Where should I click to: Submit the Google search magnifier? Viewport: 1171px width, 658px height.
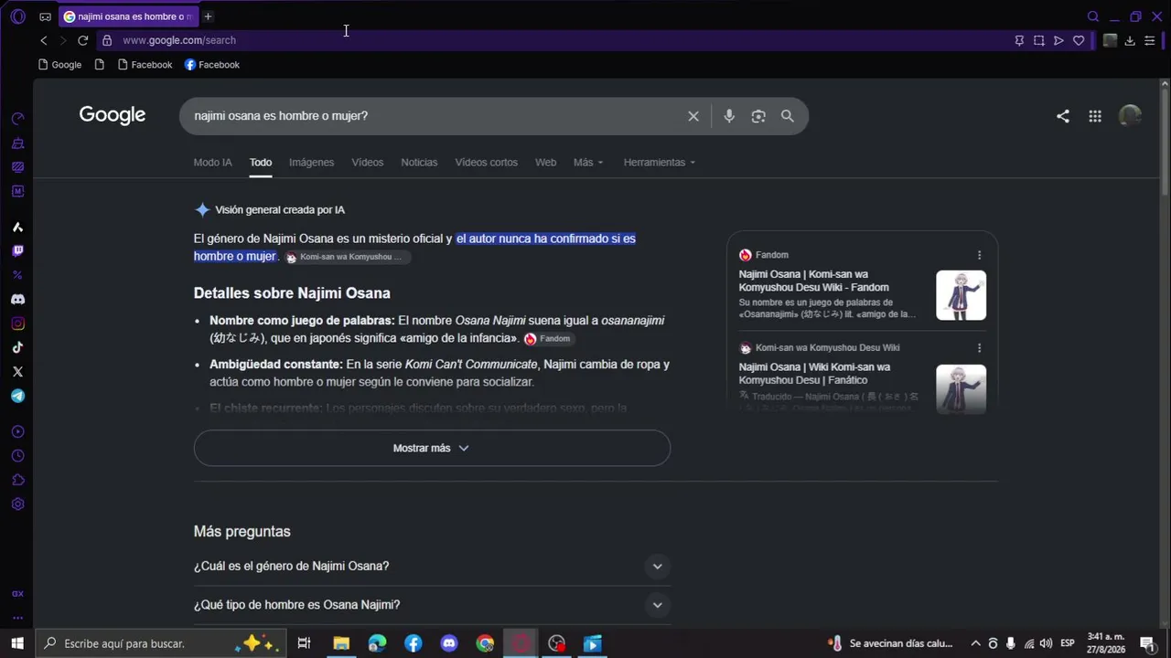pyautogui.click(x=787, y=116)
